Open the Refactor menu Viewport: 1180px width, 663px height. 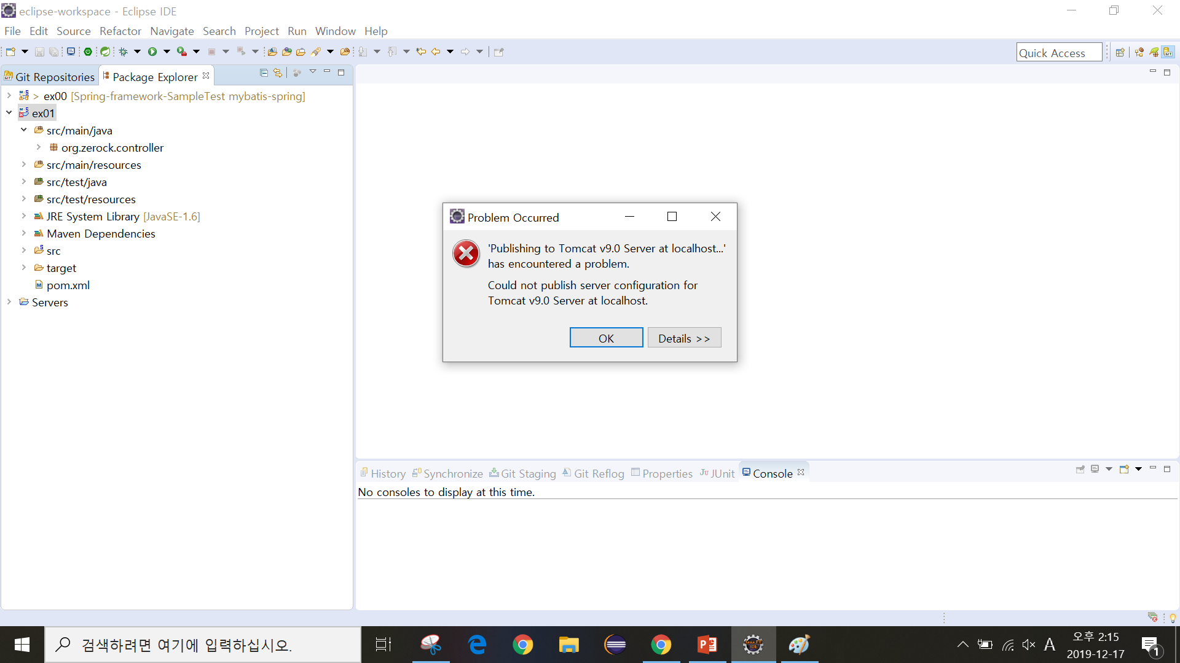(x=120, y=31)
